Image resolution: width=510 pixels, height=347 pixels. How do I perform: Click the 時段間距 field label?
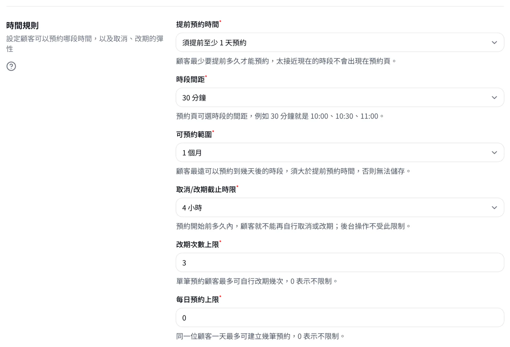coord(191,79)
